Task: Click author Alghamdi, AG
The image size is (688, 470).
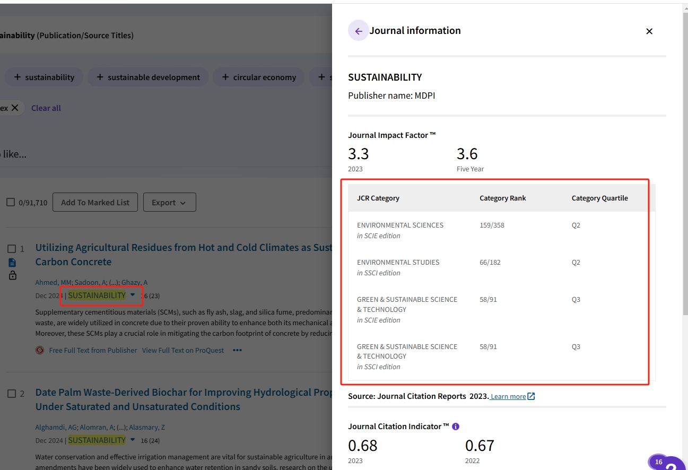Action: coord(56,427)
